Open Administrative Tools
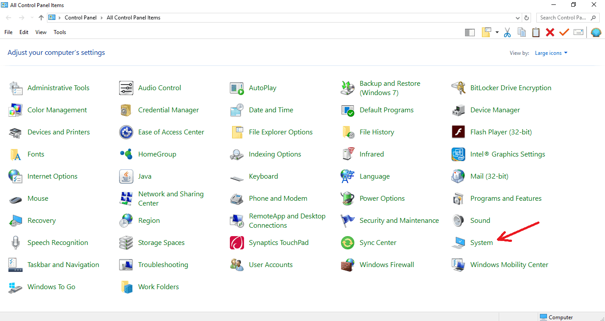 click(x=49, y=88)
